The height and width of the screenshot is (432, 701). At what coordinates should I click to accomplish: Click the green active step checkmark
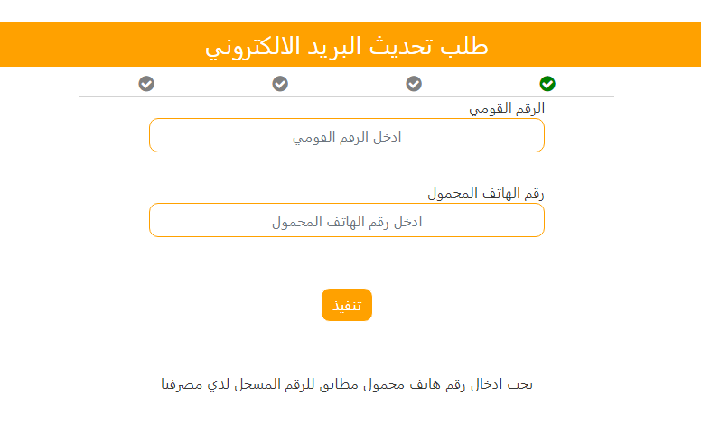pos(547,84)
